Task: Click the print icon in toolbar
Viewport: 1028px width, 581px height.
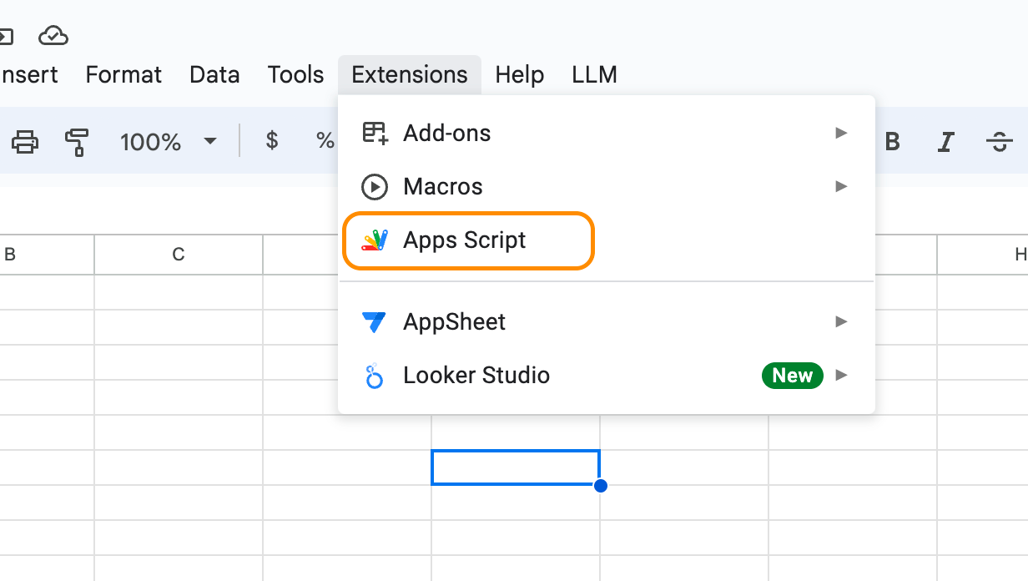Action: [25, 142]
